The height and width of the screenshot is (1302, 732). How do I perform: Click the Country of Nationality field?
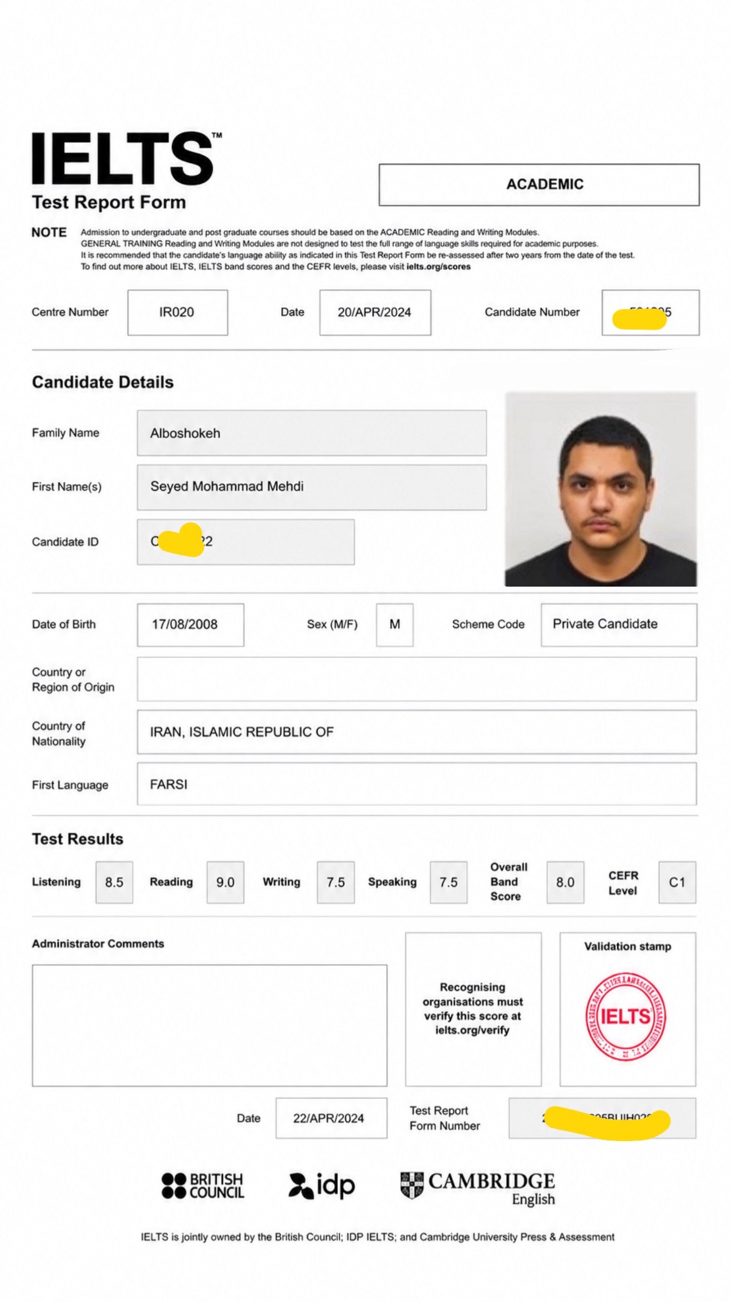coord(416,732)
